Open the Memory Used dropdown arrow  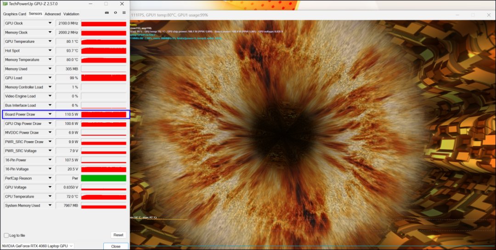pyautogui.click(x=50, y=68)
